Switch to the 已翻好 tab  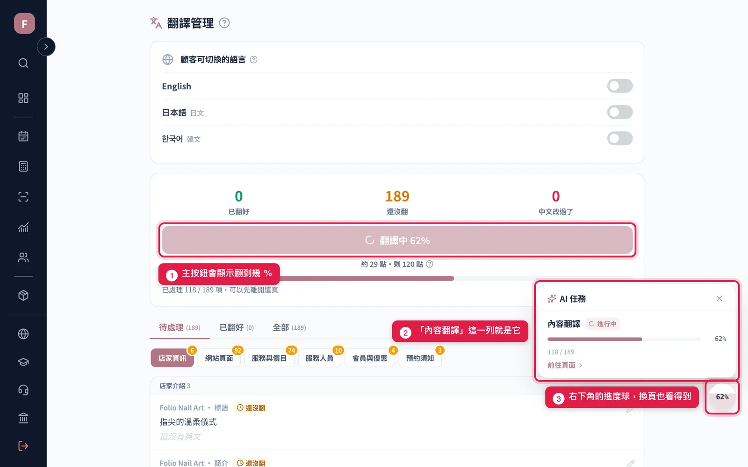237,328
